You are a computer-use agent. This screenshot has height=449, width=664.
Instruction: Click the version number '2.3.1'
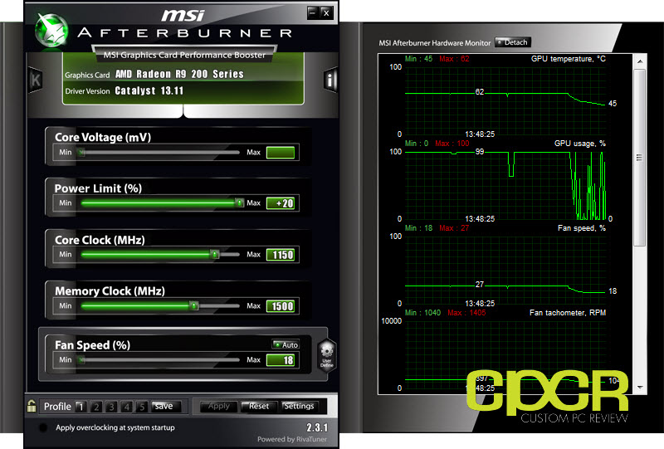click(317, 427)
